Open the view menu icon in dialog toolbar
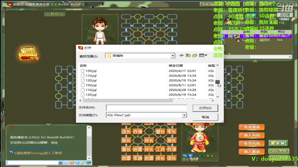 pyautogui.click(x=203, y=55)
